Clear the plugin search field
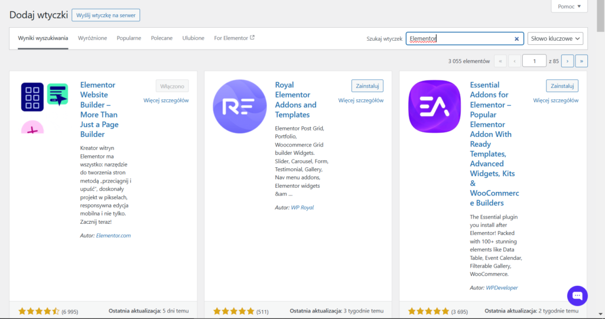 click(516, 38)
